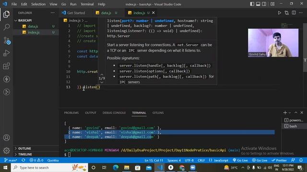
Task: Select the powershell terminal instance
Action: (x=294, y=120)
